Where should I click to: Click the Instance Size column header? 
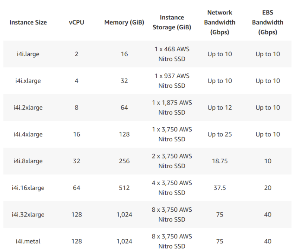pyautogui.click(x=28, y=22)
